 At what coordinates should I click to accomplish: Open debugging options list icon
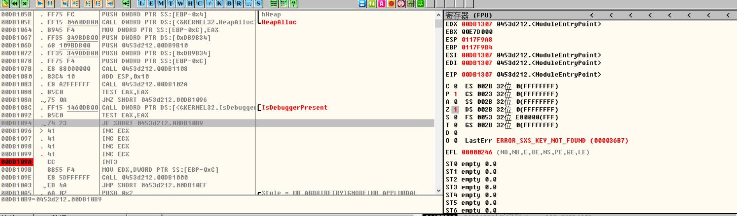(x=274, y=3)
